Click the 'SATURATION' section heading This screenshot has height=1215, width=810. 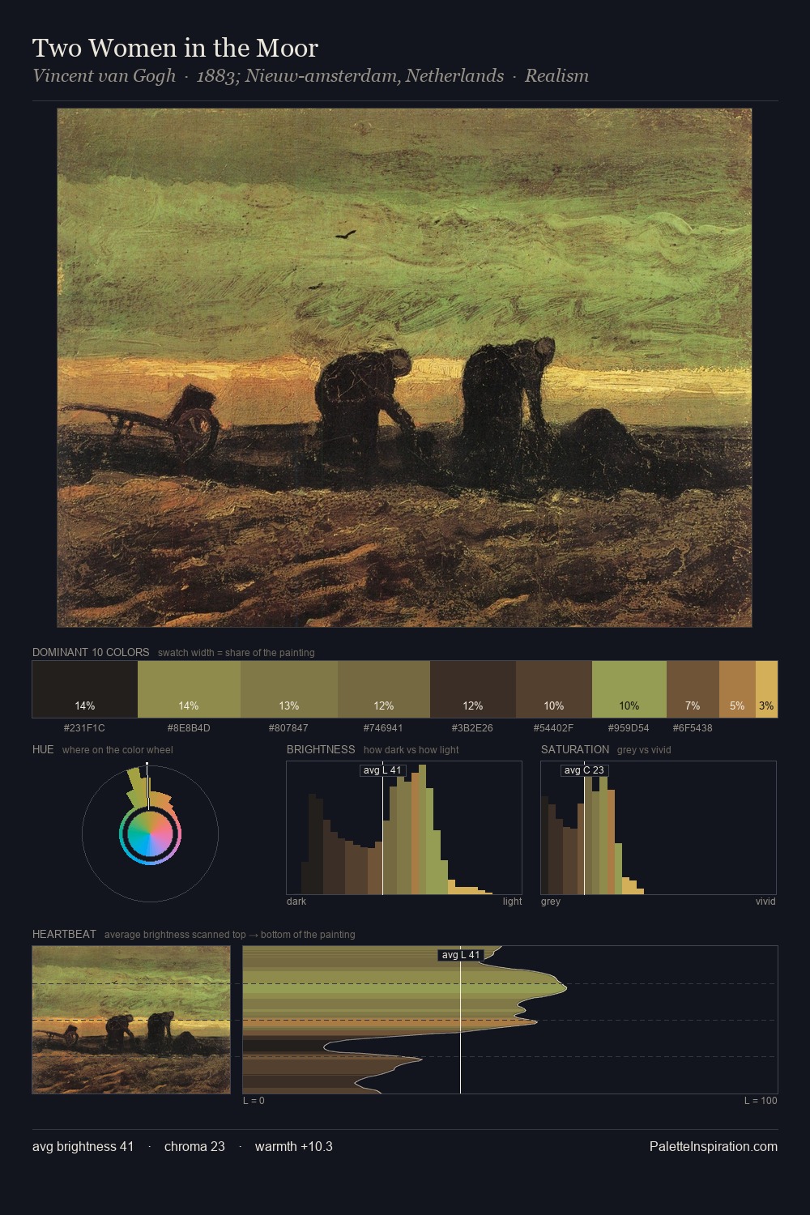575,749
